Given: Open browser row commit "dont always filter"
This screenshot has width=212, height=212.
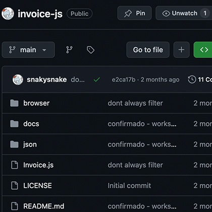Looking at the screenshot, I should point(135,103).
